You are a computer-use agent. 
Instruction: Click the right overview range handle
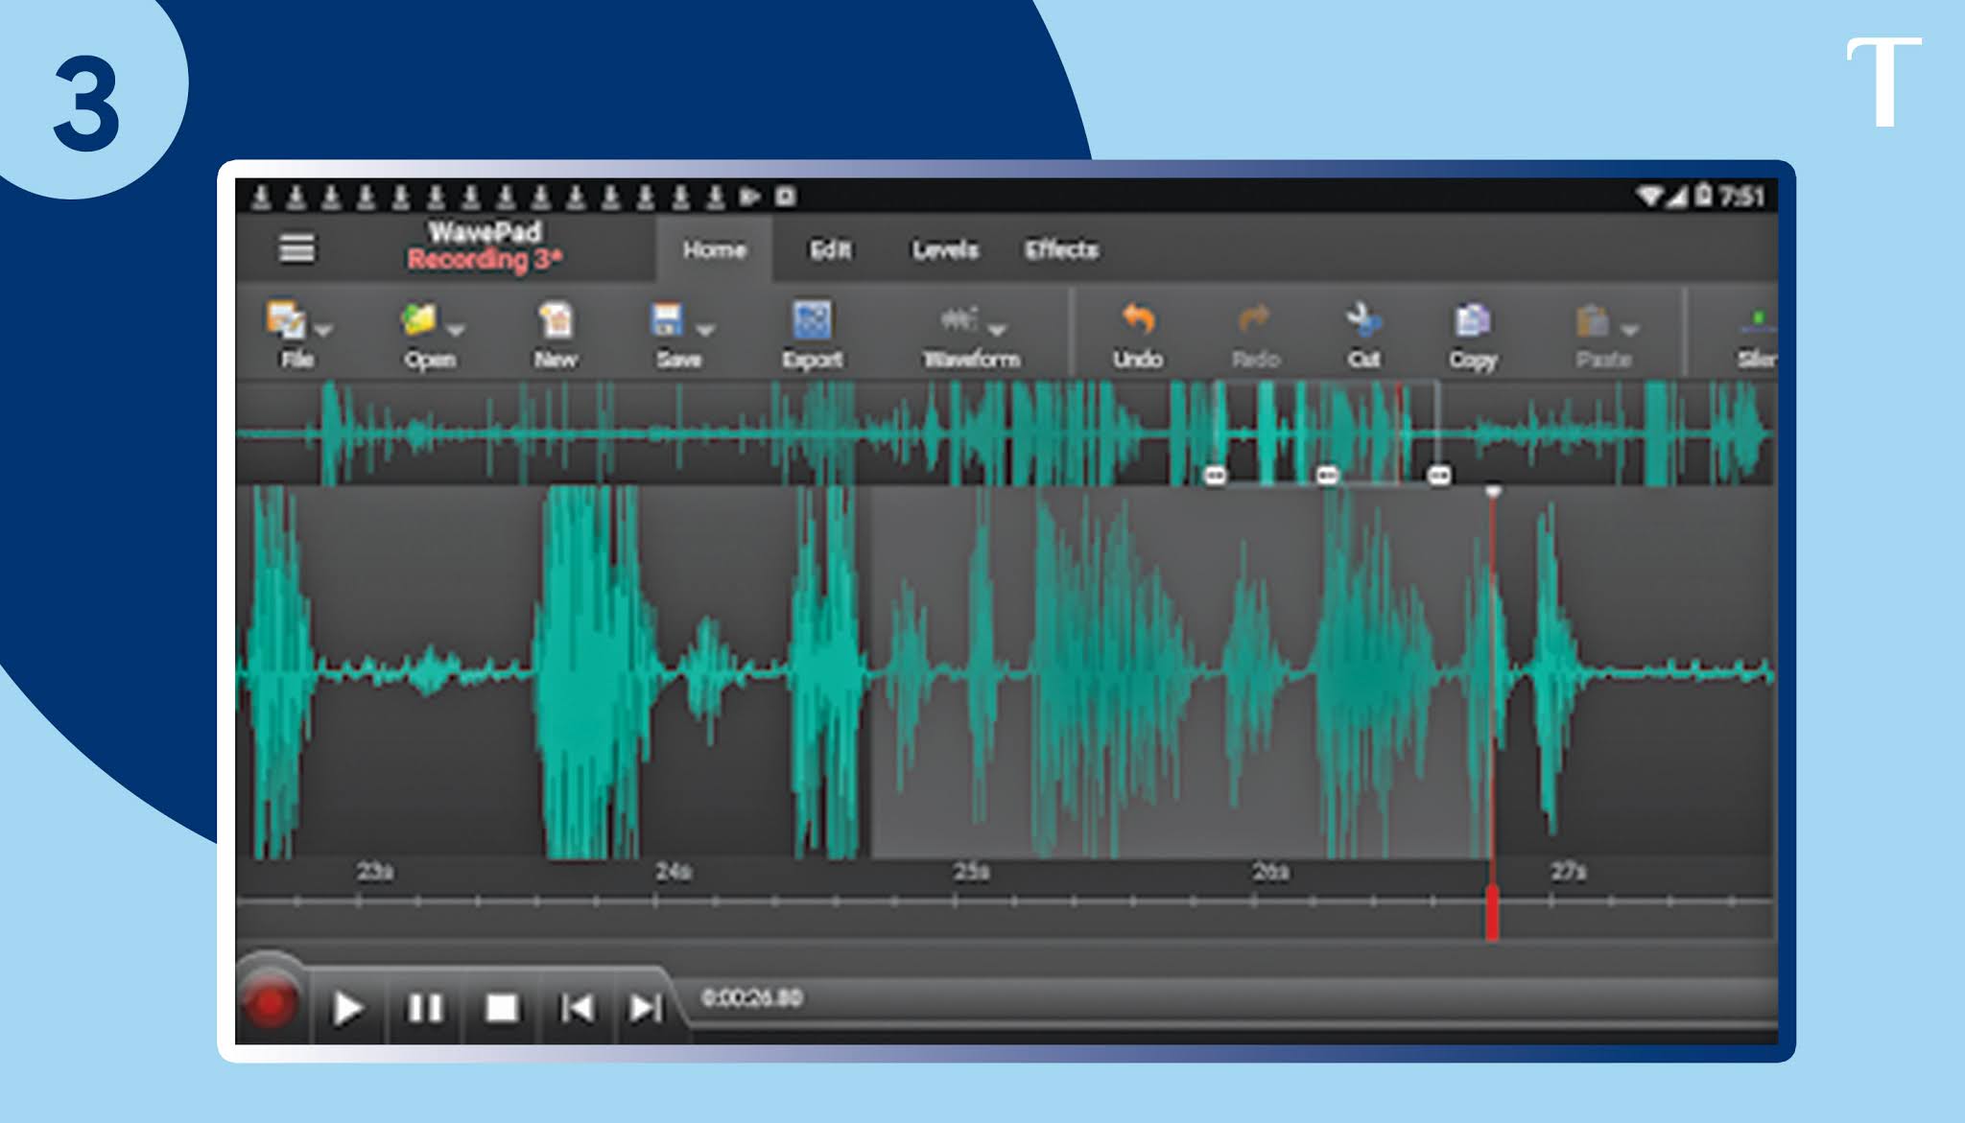click(x=1439, y=475)
